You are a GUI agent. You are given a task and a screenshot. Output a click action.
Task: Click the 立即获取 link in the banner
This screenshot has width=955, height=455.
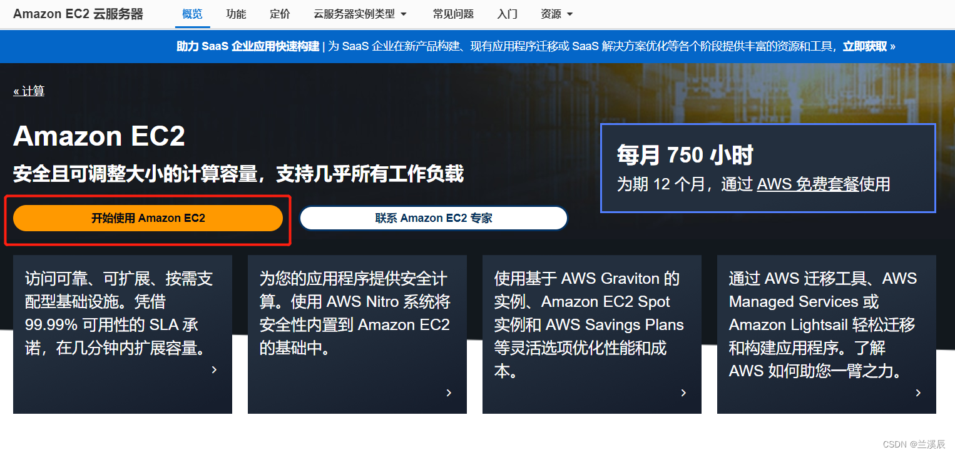click(869, 46)
